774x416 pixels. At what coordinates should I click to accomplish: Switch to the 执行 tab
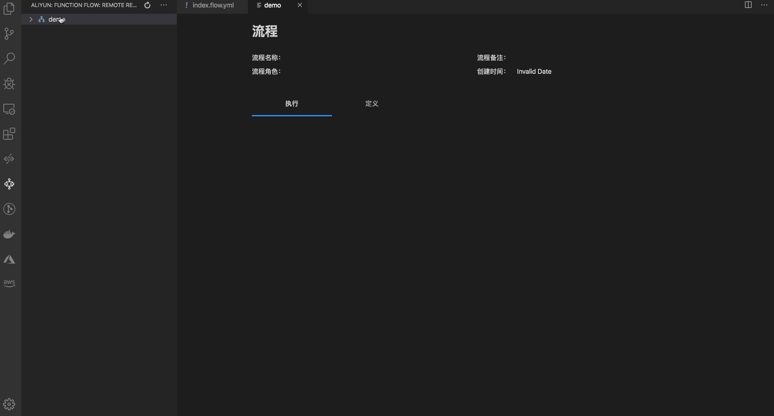tap(292, 103)
